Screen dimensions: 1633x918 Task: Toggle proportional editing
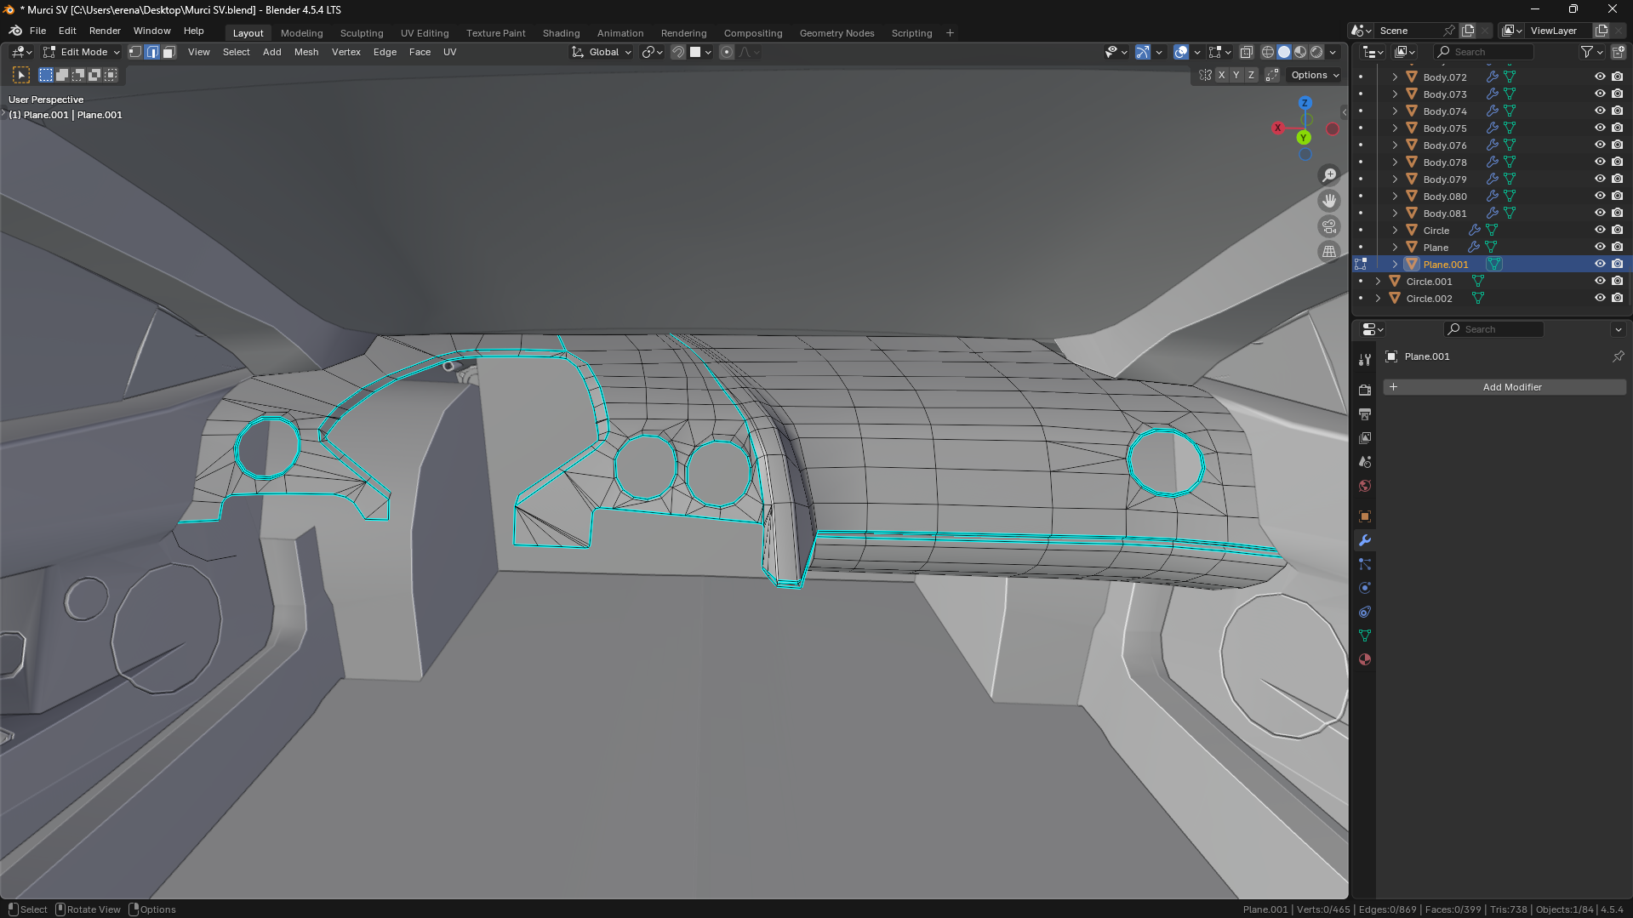tap(726, 52)
